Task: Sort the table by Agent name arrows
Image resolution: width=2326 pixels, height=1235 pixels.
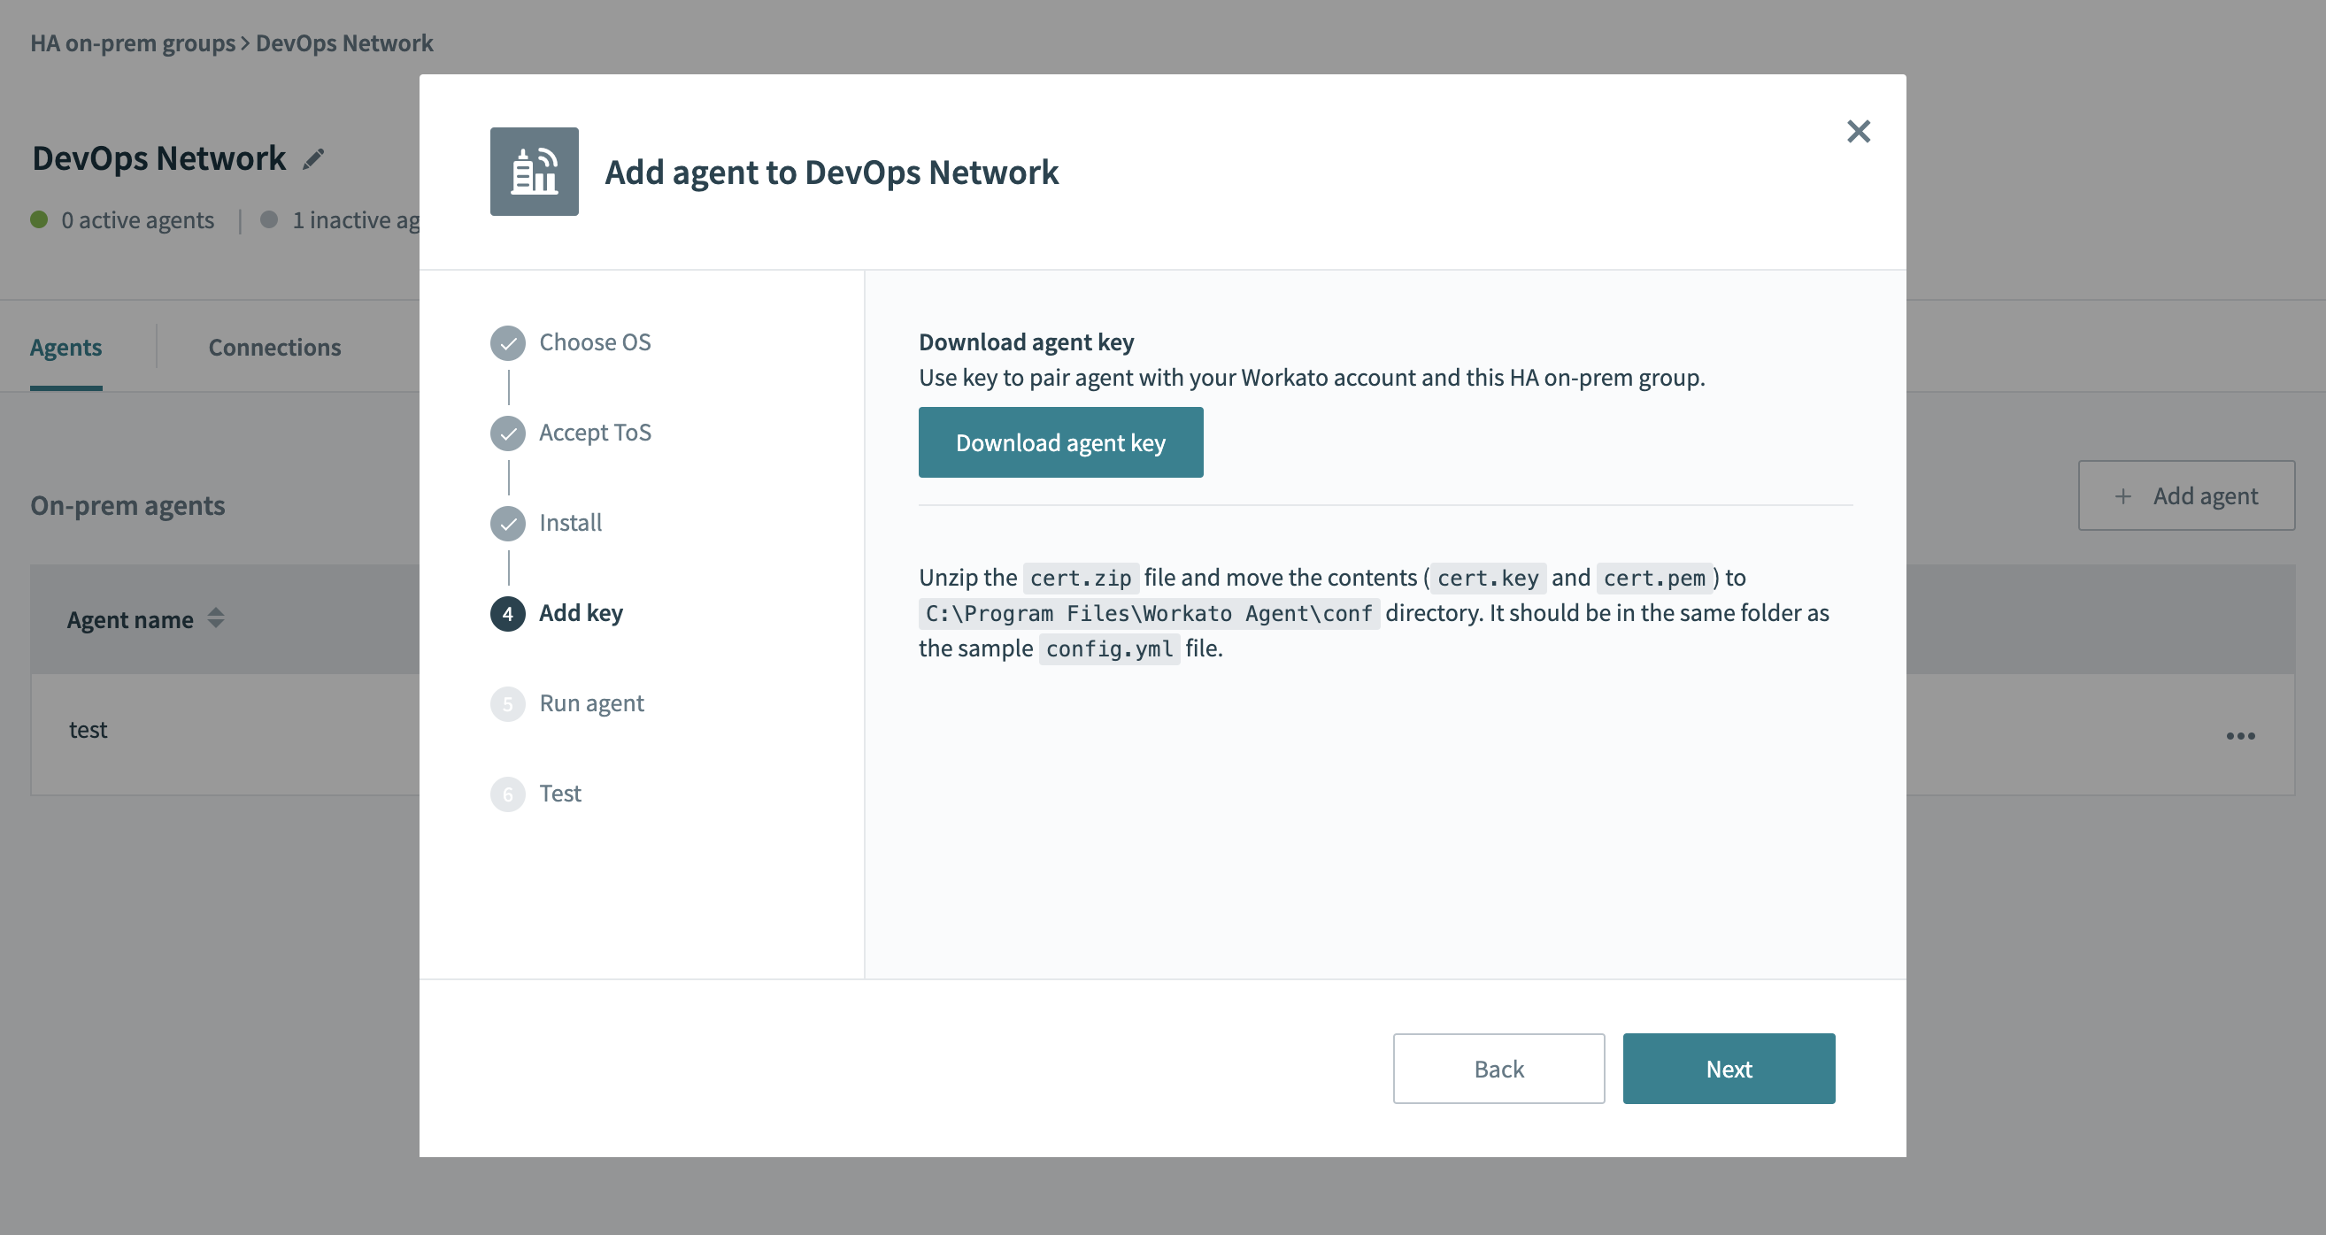Action: click(x=216, y=618)
